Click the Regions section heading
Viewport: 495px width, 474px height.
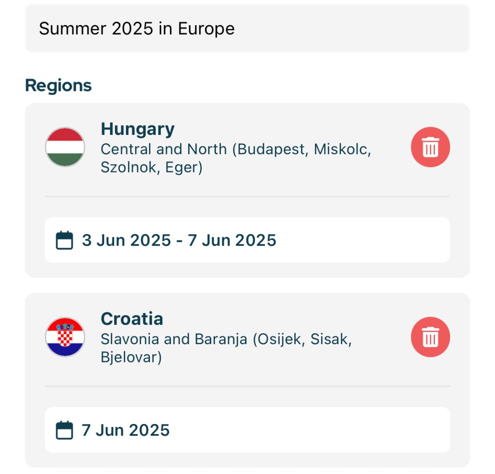[x=58, y=85]
